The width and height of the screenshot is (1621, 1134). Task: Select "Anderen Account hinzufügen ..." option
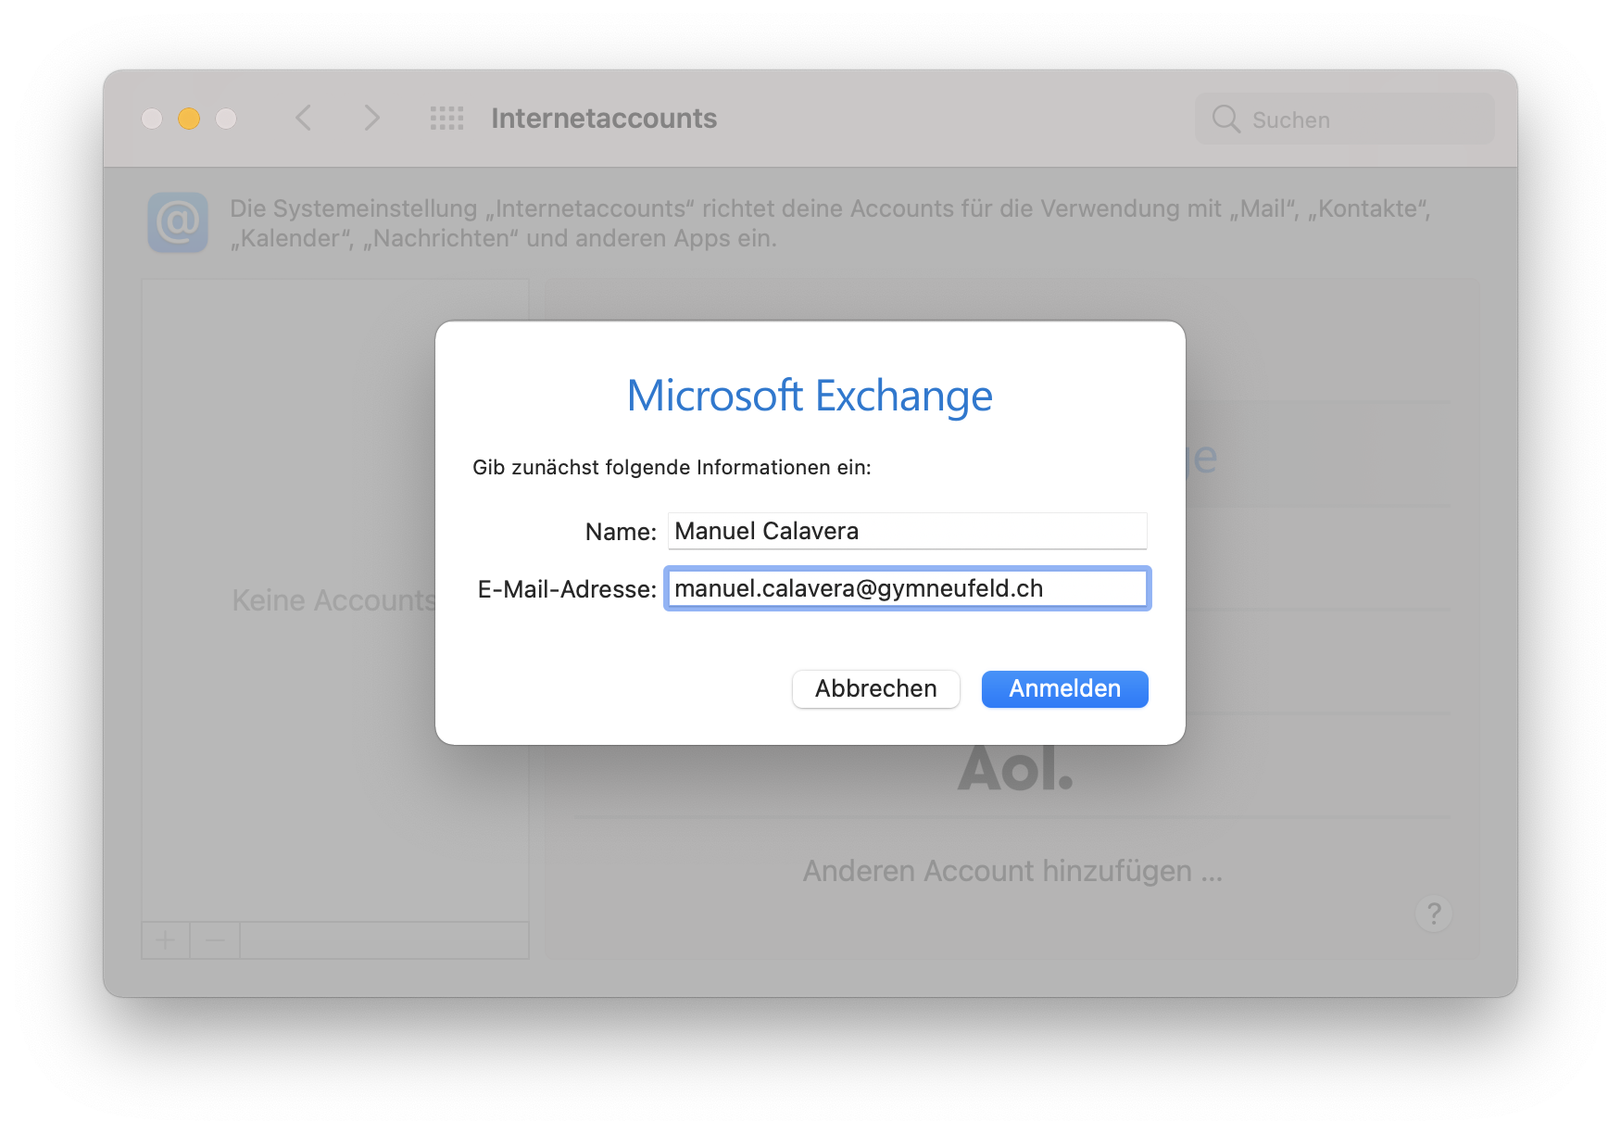1012,871
